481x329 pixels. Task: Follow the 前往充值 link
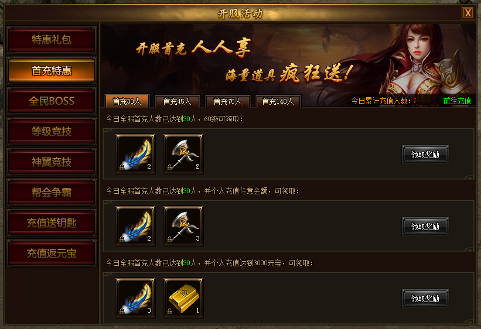coord(457,101)
